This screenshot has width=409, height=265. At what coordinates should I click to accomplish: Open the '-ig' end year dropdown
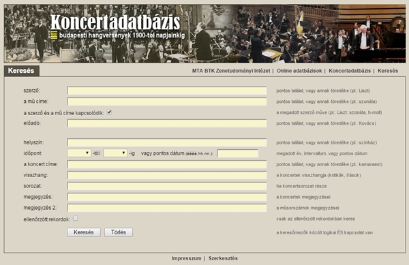[x=116, y=153]
